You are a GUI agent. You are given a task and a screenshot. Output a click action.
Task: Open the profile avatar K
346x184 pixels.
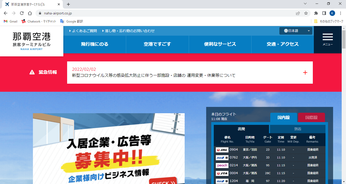[332, 13]
